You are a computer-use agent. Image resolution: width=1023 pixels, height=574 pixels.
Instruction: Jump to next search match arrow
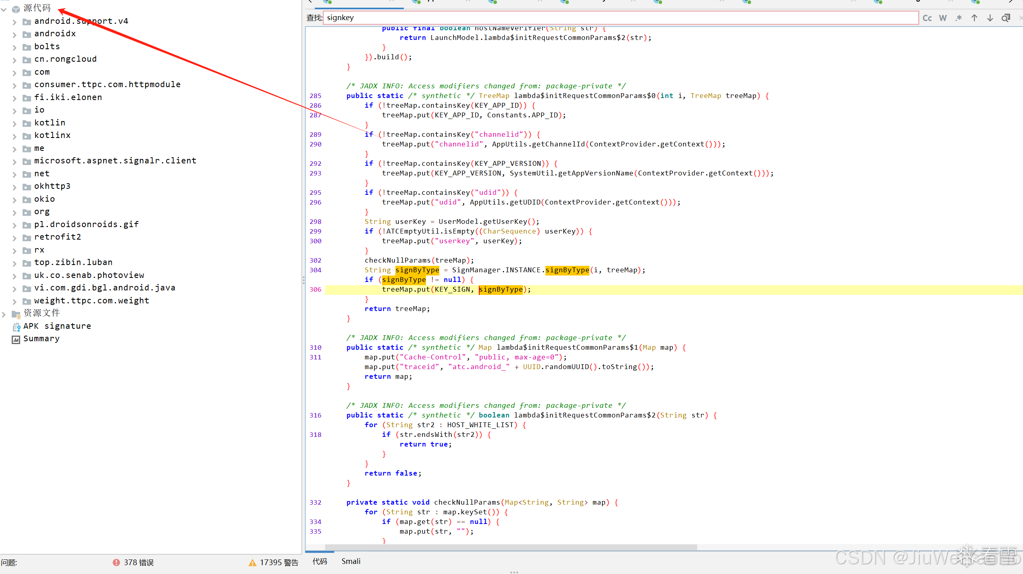click(990, 18)
